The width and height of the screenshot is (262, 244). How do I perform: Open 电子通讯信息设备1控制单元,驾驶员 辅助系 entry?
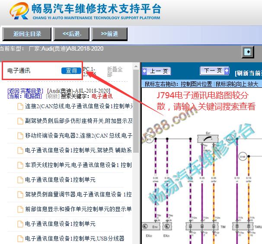click(78, 150)
